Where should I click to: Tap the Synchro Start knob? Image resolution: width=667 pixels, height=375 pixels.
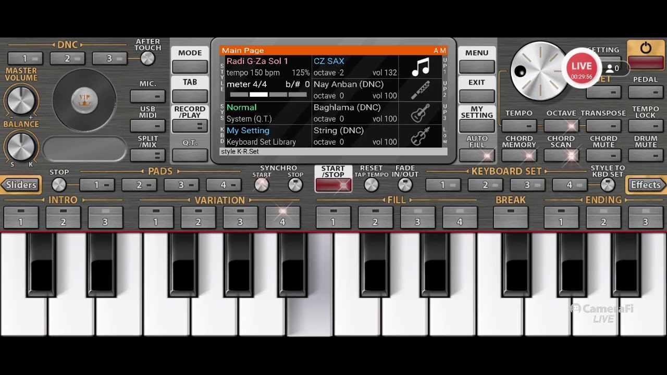click(262, 184)
